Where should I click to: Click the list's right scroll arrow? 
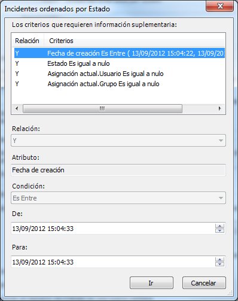[x=219, y=108]
